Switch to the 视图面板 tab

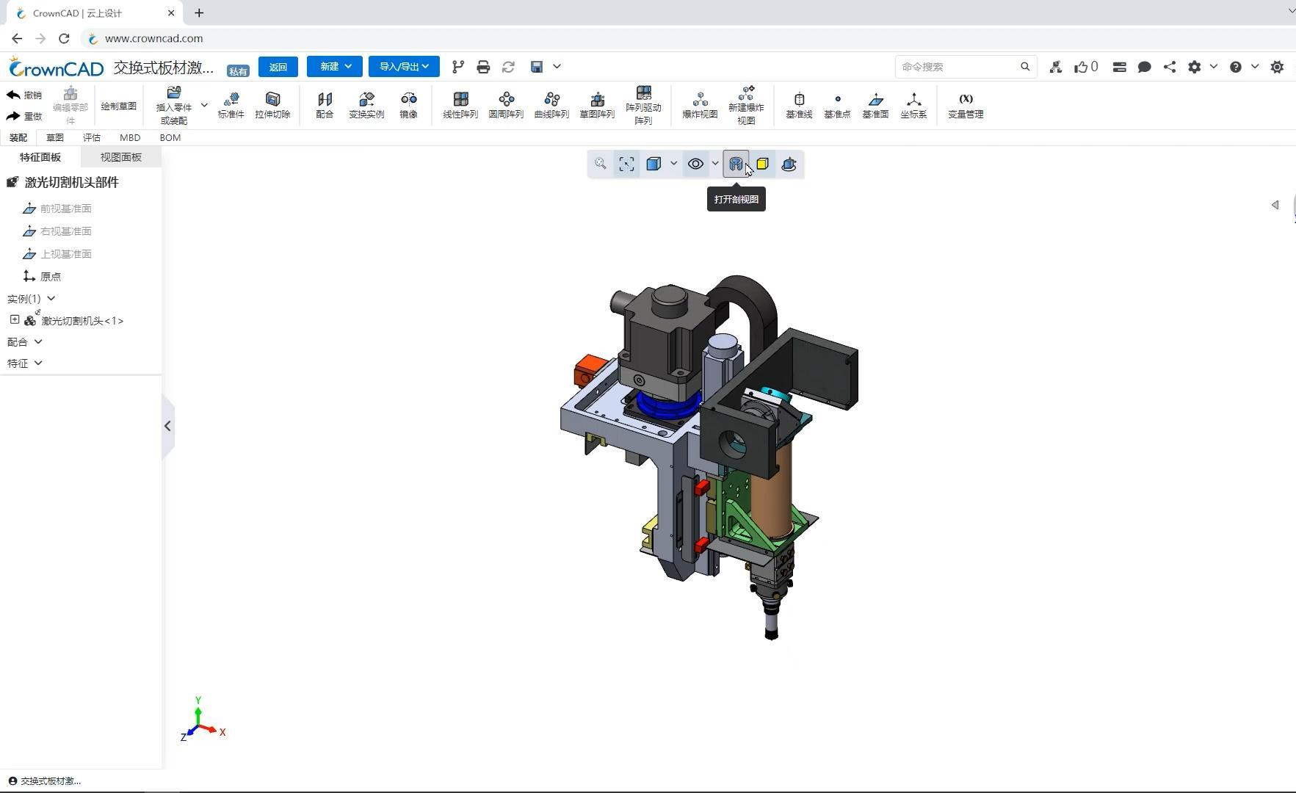121,157
